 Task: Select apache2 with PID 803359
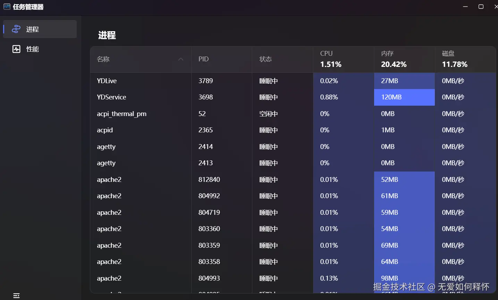[293, 245]
